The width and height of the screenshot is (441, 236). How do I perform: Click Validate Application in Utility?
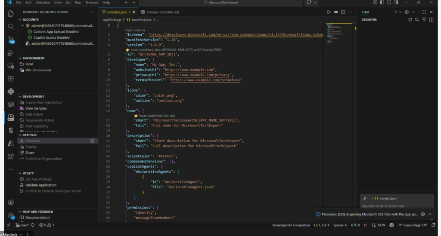[41, 185]
